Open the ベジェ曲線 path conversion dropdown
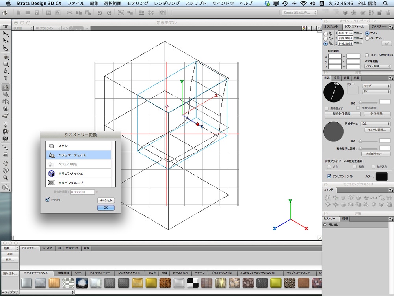The image size is (394, 296). coord(378,66)
